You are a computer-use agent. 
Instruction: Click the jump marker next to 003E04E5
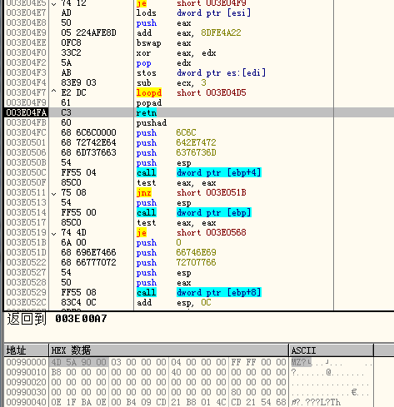54,4
